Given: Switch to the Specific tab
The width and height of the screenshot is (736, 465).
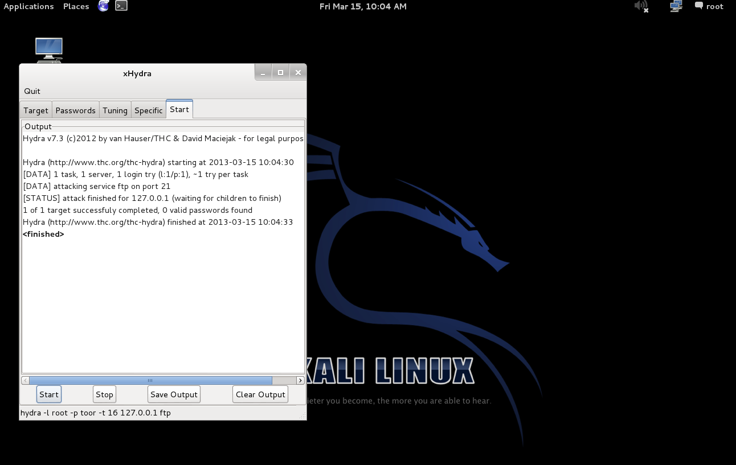Looking at the screenshot, I should click(149, 110).
